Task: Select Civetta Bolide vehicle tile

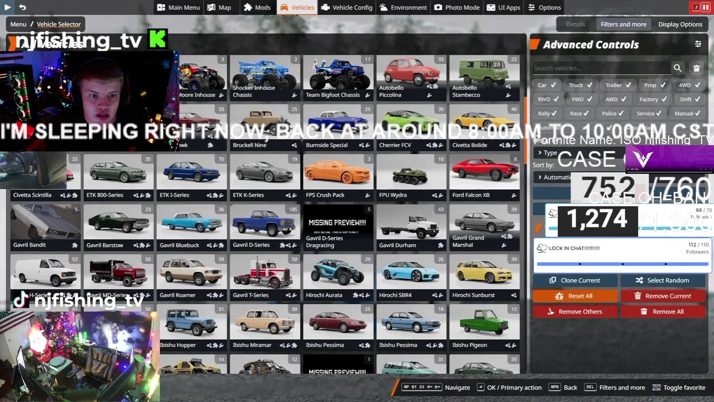Action: pos(484,128)
